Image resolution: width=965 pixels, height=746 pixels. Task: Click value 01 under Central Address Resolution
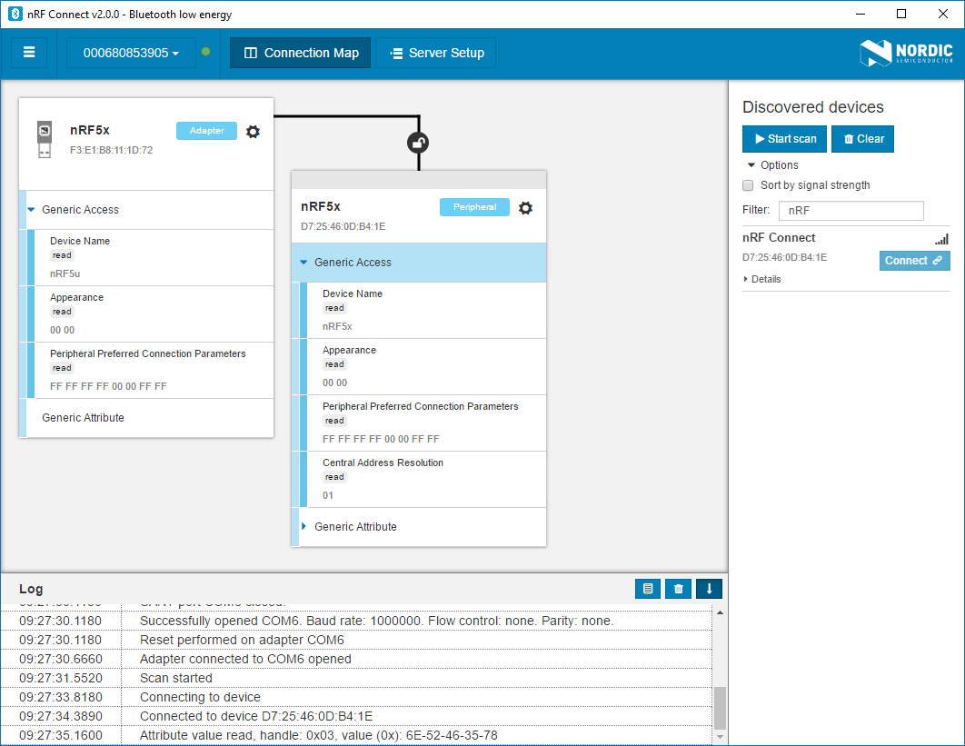pyautogui.click(x=328, y=495)
